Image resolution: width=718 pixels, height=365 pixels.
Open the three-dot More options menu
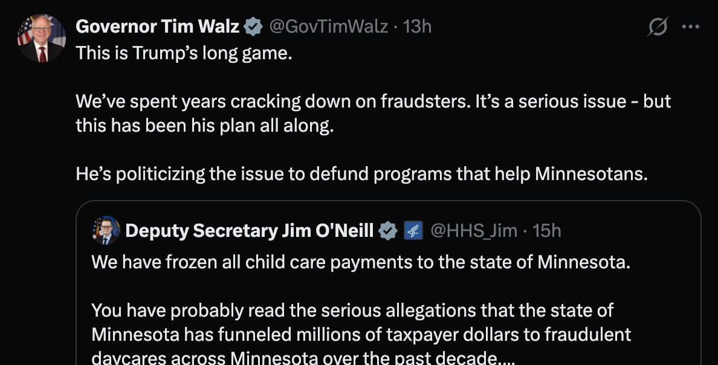coord(690,27)
